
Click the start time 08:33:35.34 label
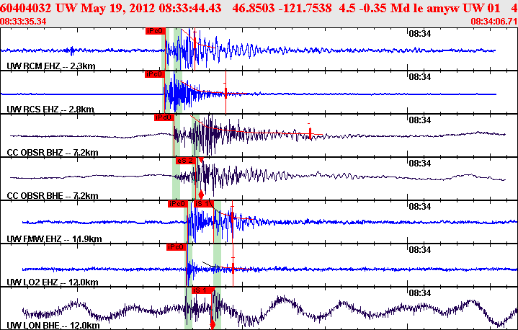23,22
